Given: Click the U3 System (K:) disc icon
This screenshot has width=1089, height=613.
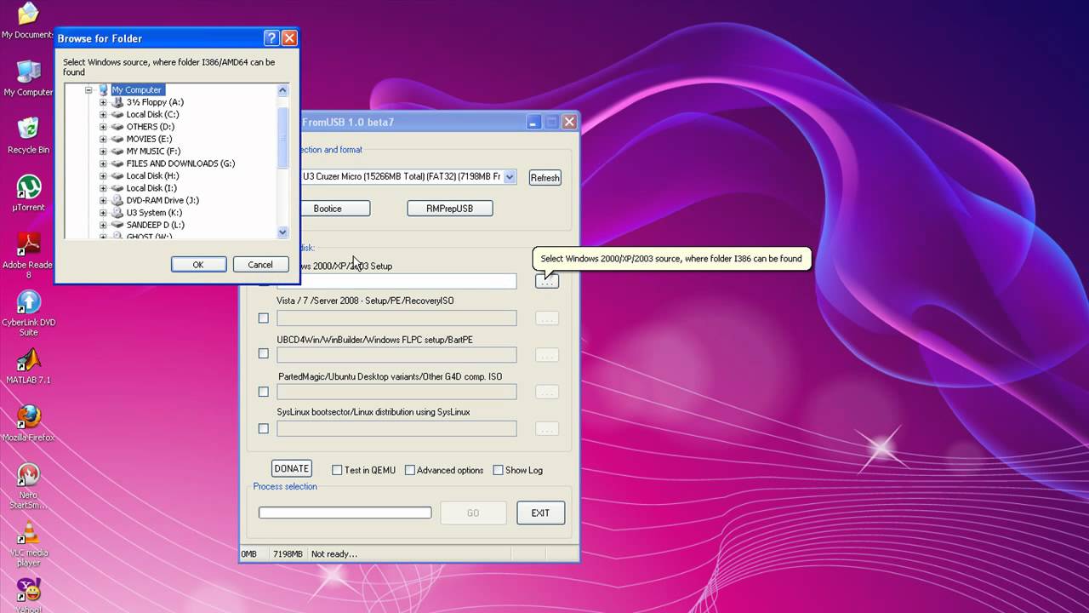Looking at the screenshot, I should pyautogui.click(x=117, y=213).
